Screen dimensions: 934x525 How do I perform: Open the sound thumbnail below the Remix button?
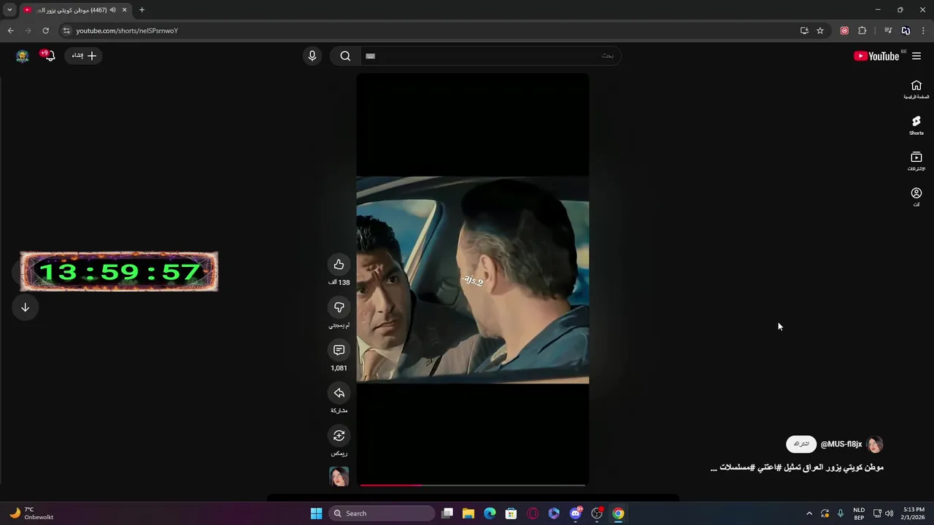(339, 476)
